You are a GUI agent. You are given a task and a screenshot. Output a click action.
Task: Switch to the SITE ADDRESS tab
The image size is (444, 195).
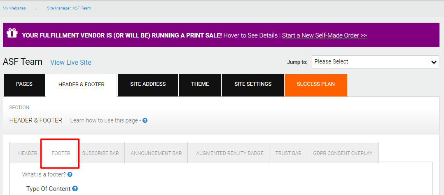point(148,85)
